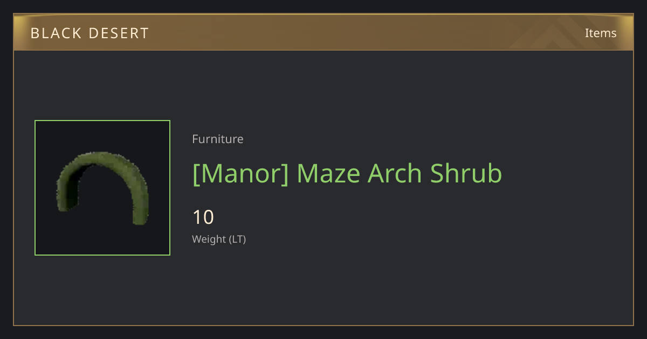Image resolution: width=647 pixels, height=339 pixels.
Task: Open the Items link in header
Action: 601,33
